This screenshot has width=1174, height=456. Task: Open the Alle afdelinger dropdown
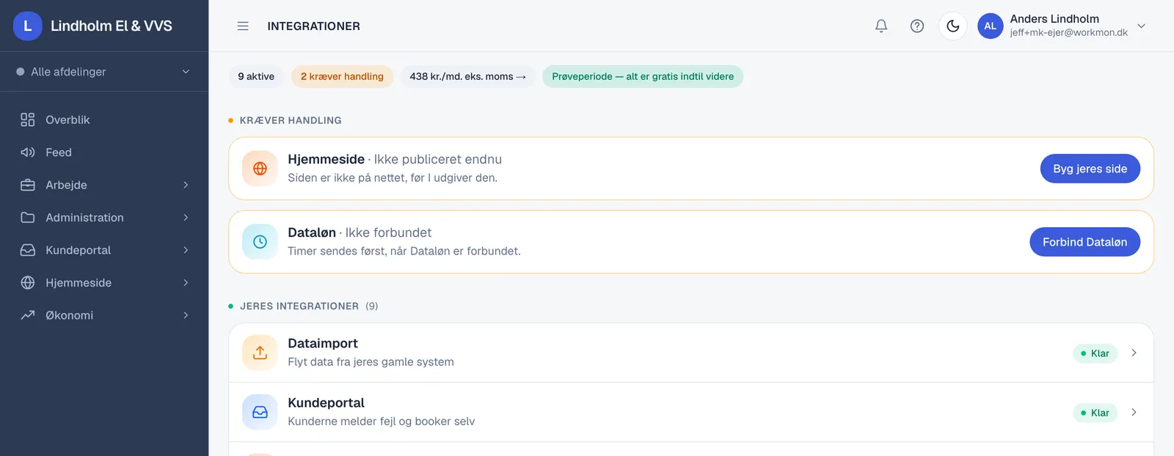104,72
